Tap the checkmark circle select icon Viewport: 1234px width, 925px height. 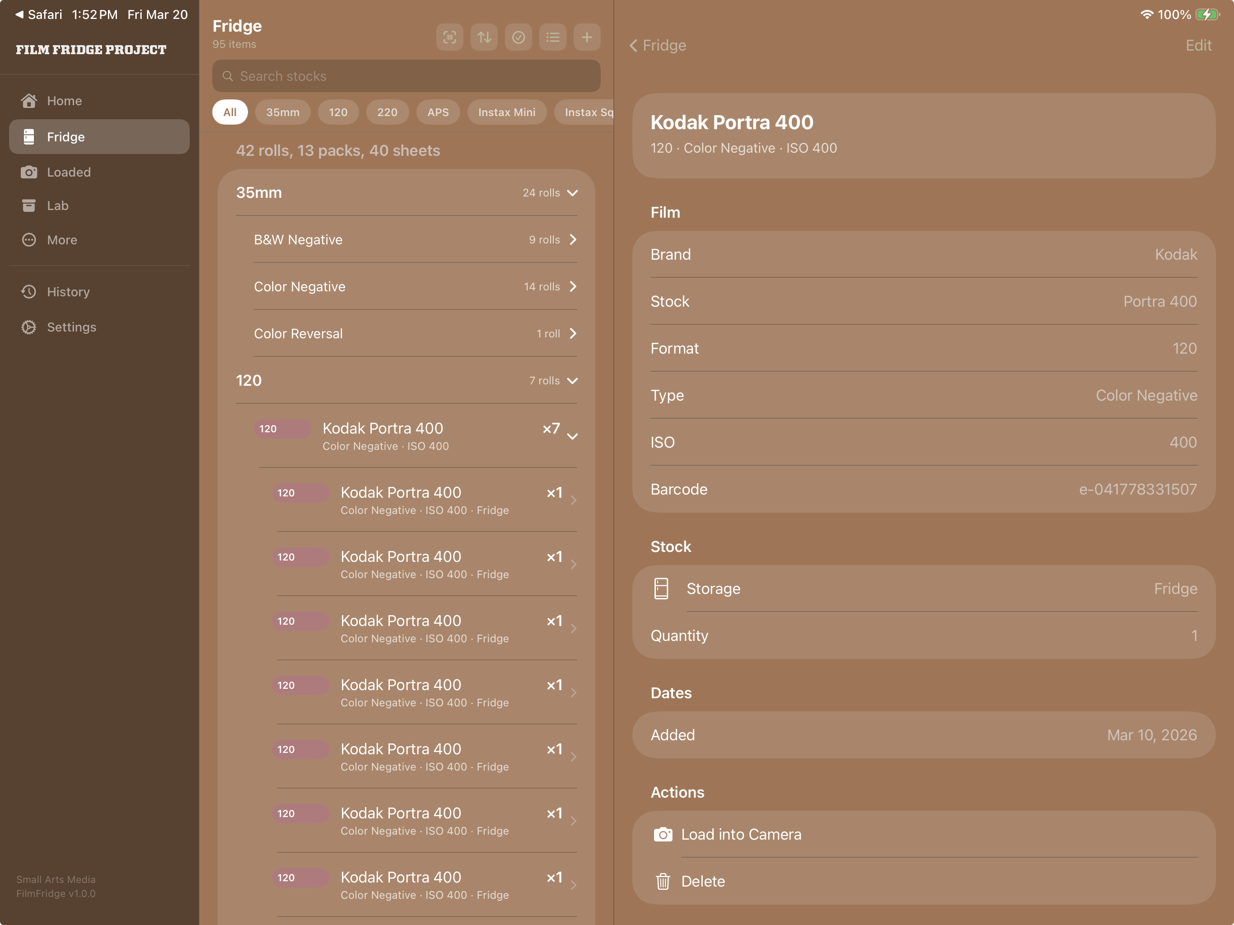click(518, 37)
